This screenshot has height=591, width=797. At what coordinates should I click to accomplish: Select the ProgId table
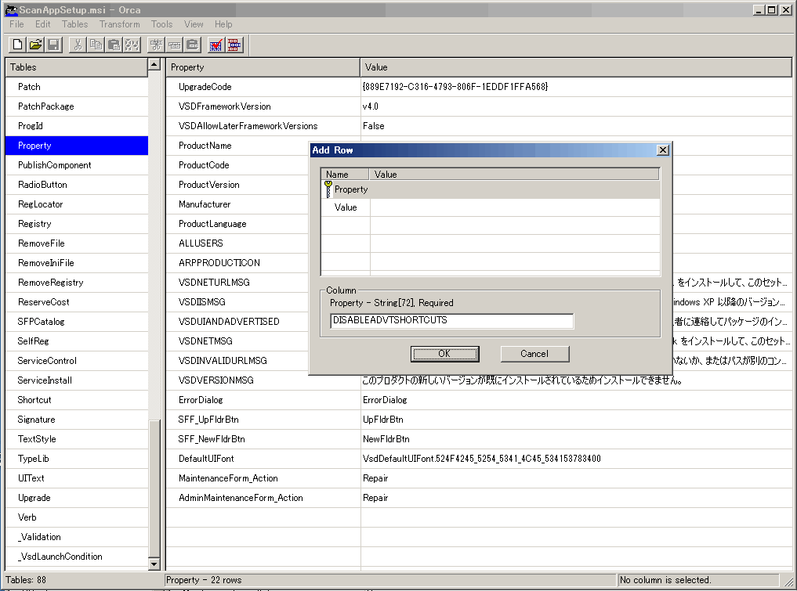click(76, 126)
